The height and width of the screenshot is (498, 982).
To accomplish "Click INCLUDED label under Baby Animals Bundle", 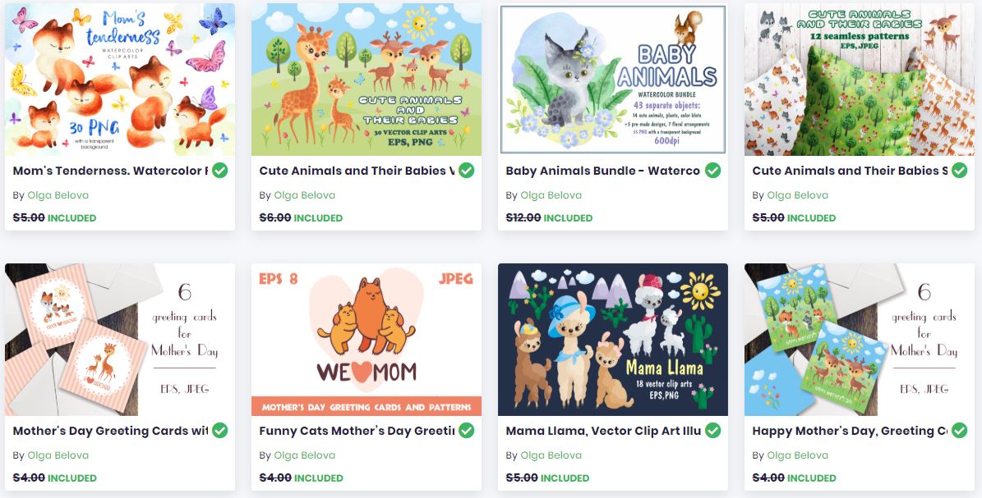I will [x=568, y=218].
